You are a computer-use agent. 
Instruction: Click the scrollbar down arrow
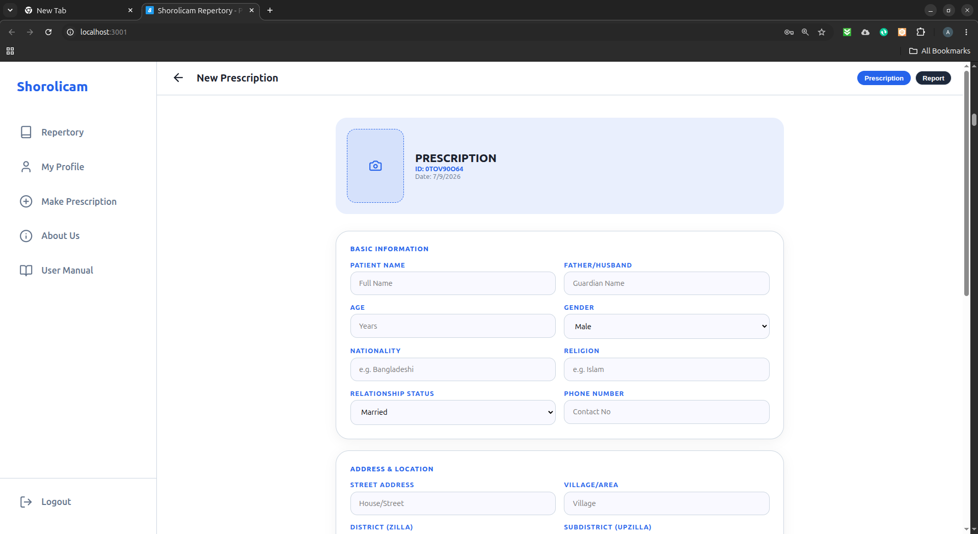click(x=966, y=529)
